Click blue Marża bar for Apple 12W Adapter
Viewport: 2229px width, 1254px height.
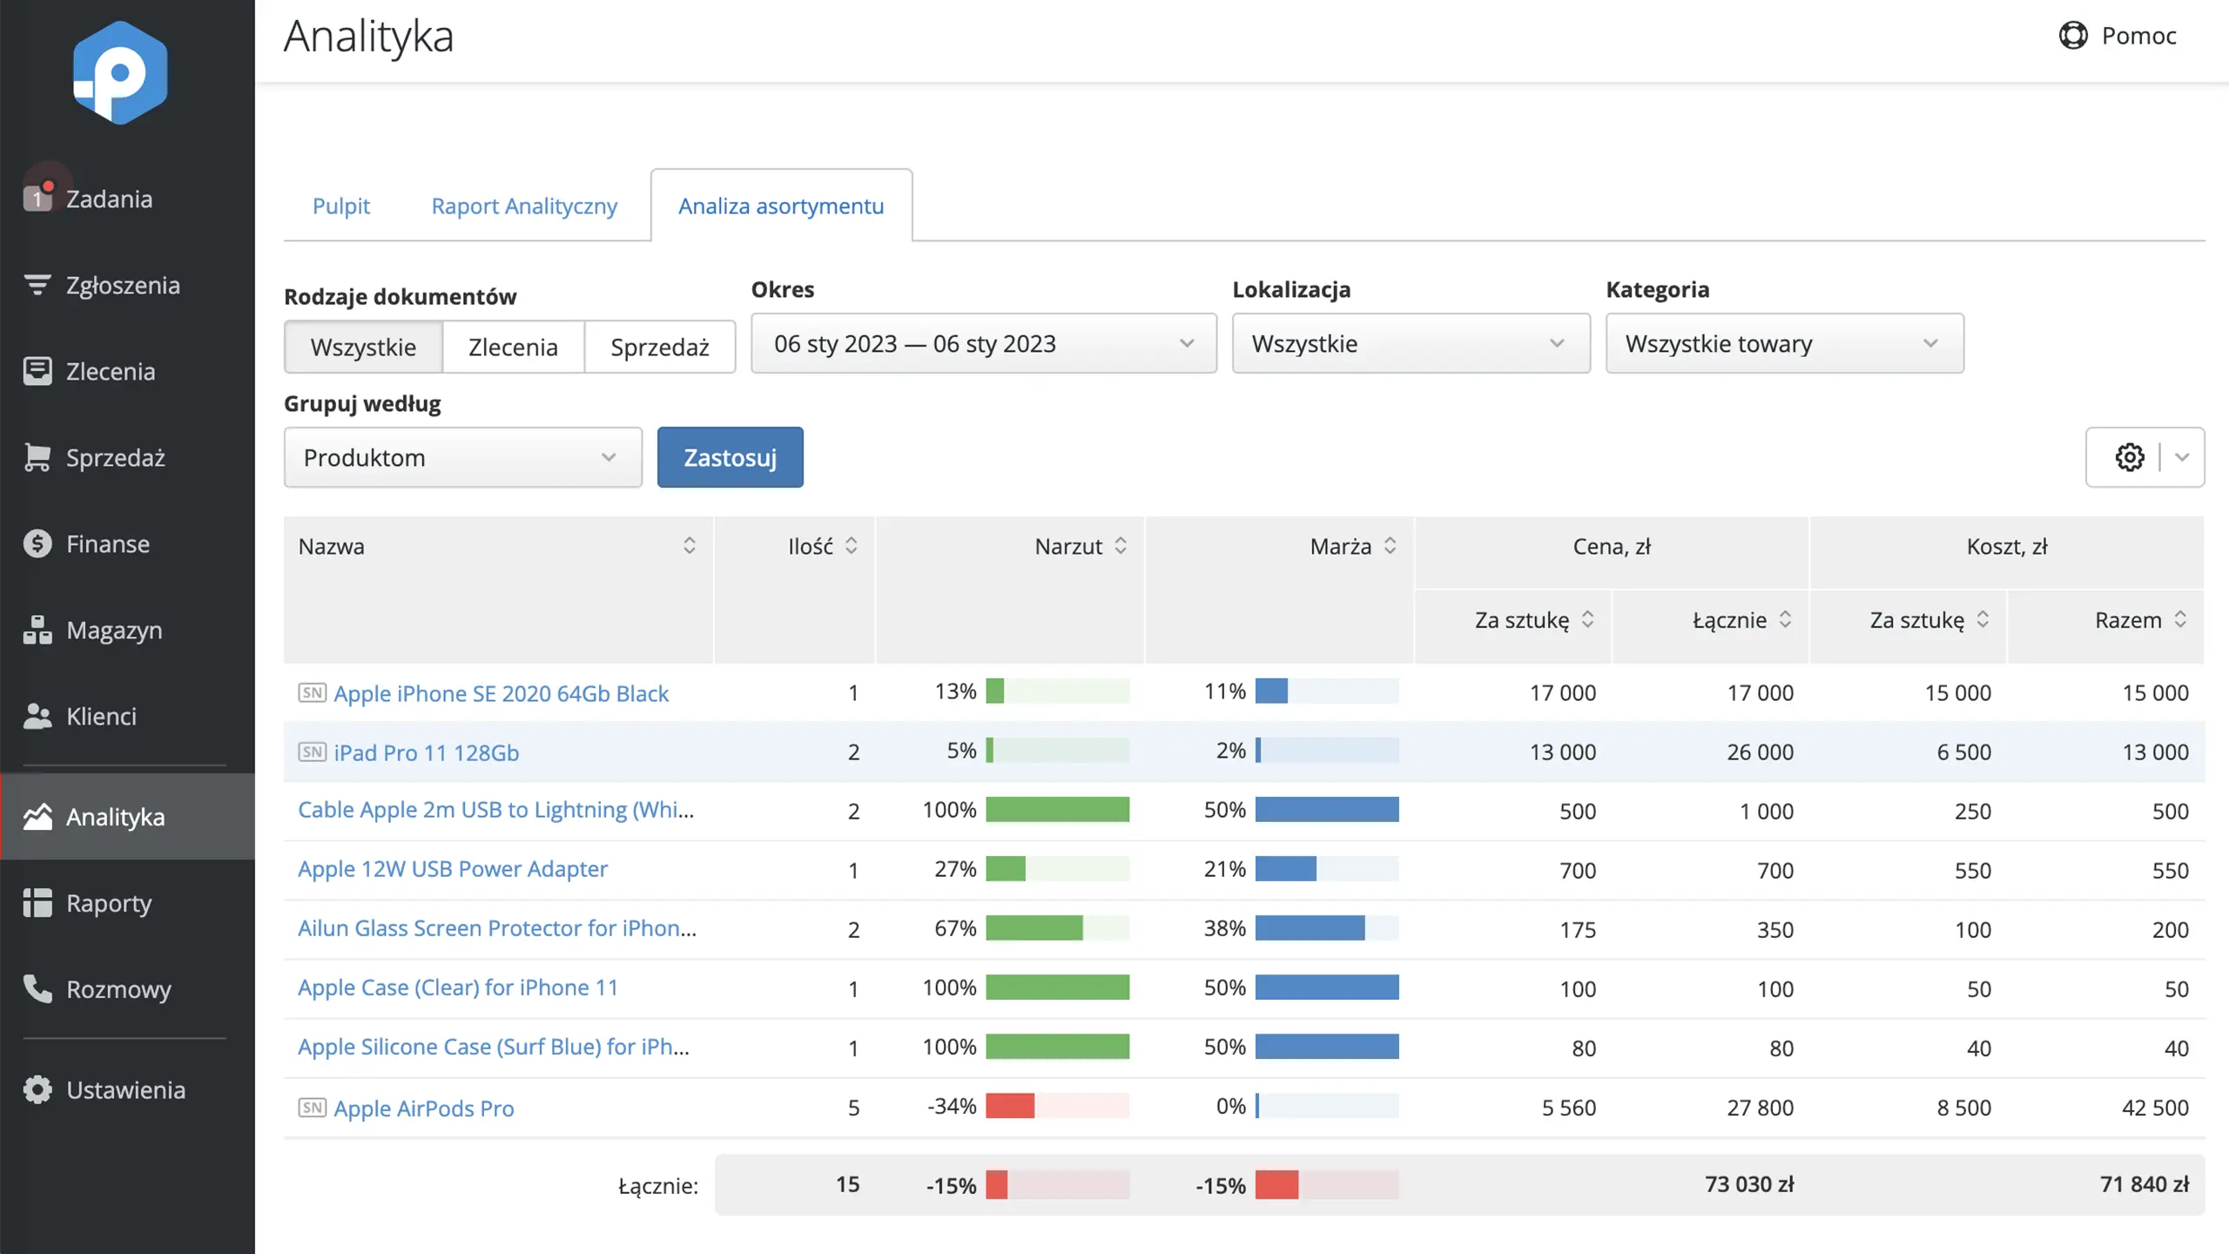[x=1286, y=869]
